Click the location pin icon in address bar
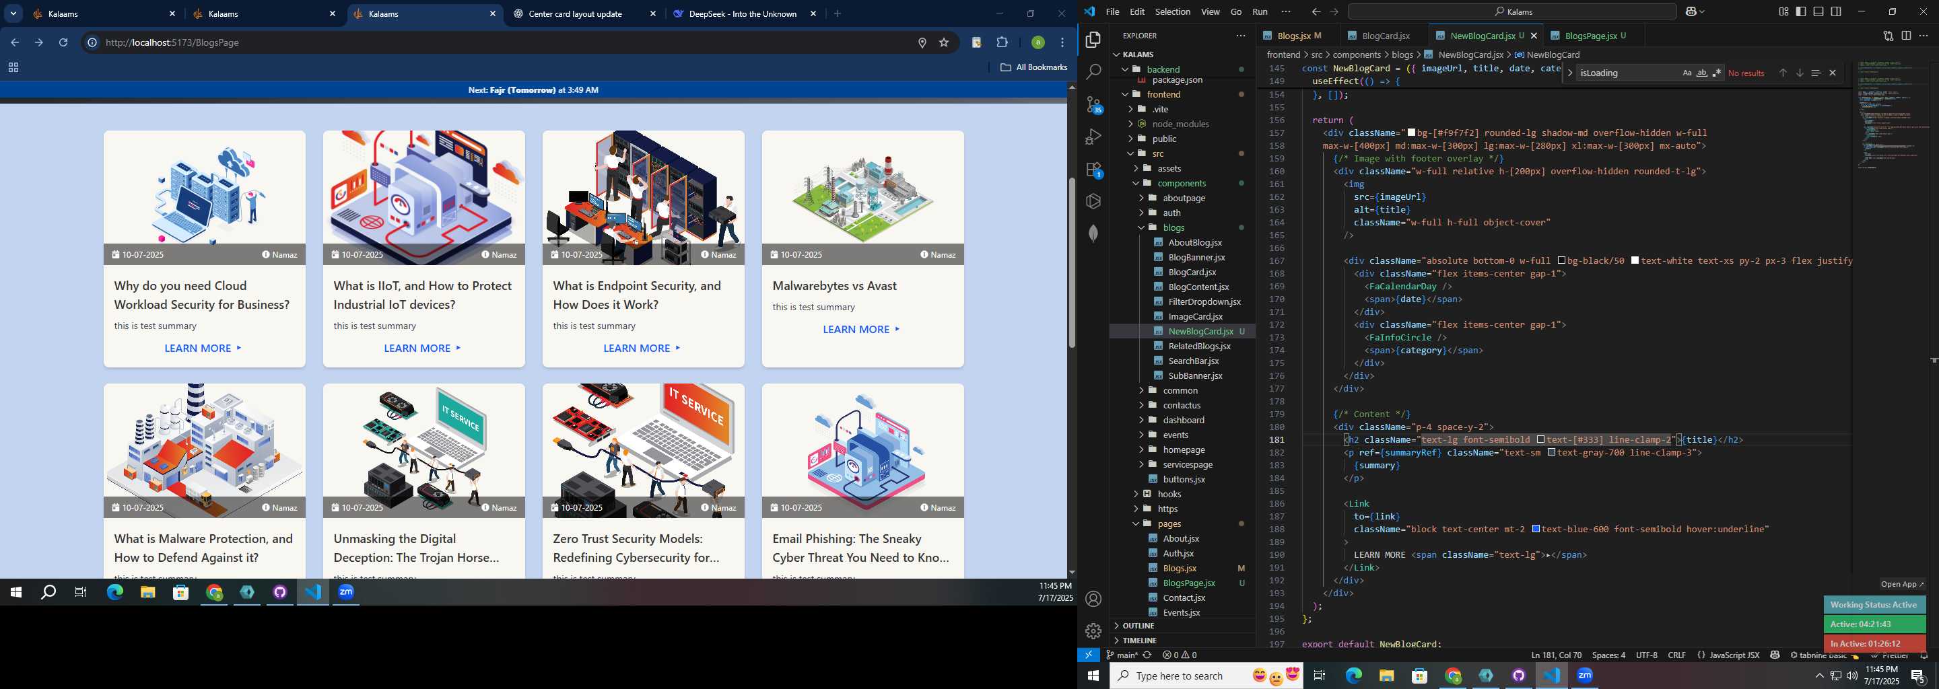Image resolution: width=1939 pixels, height=689 pixels. pyautogui.click(x=922, y=43)
